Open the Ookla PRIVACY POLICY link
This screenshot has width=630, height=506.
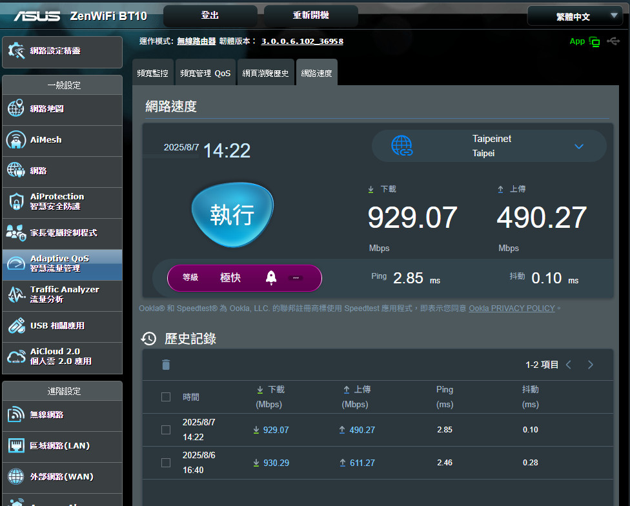[511, 309]
